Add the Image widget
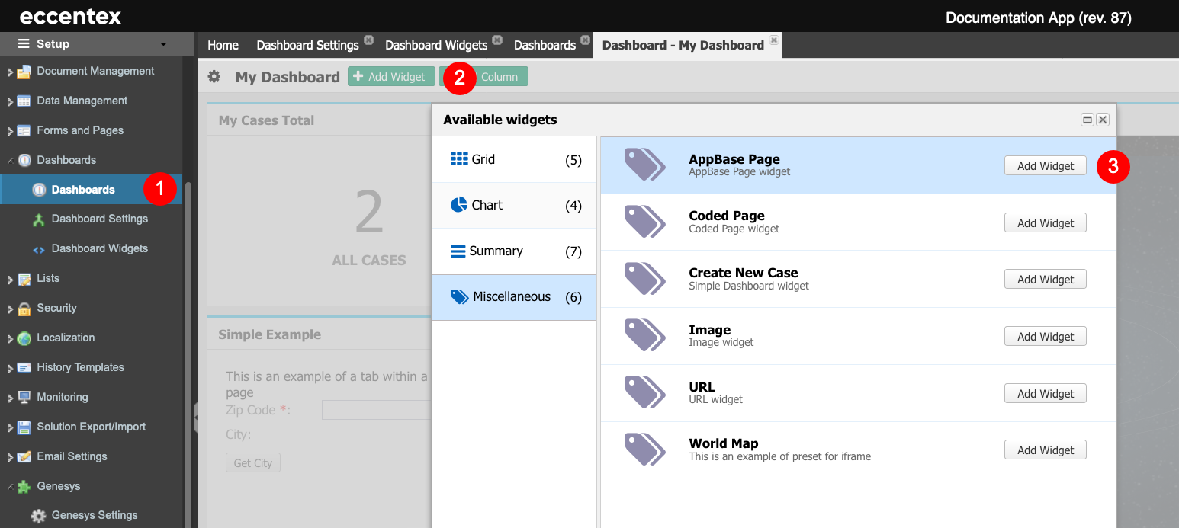Viewport: 1179px width, 528px height. pos(1045,337)
